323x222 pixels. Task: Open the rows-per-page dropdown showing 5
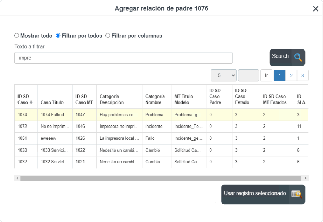(x=223, y=75)
